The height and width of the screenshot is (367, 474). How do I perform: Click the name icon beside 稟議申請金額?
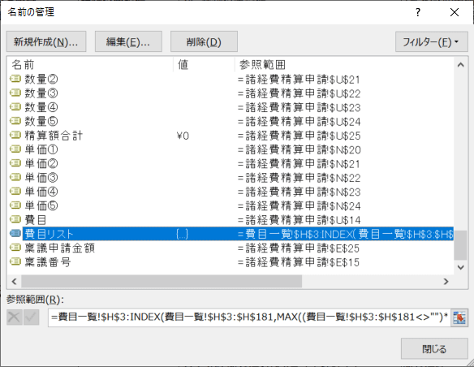(15, 248)
